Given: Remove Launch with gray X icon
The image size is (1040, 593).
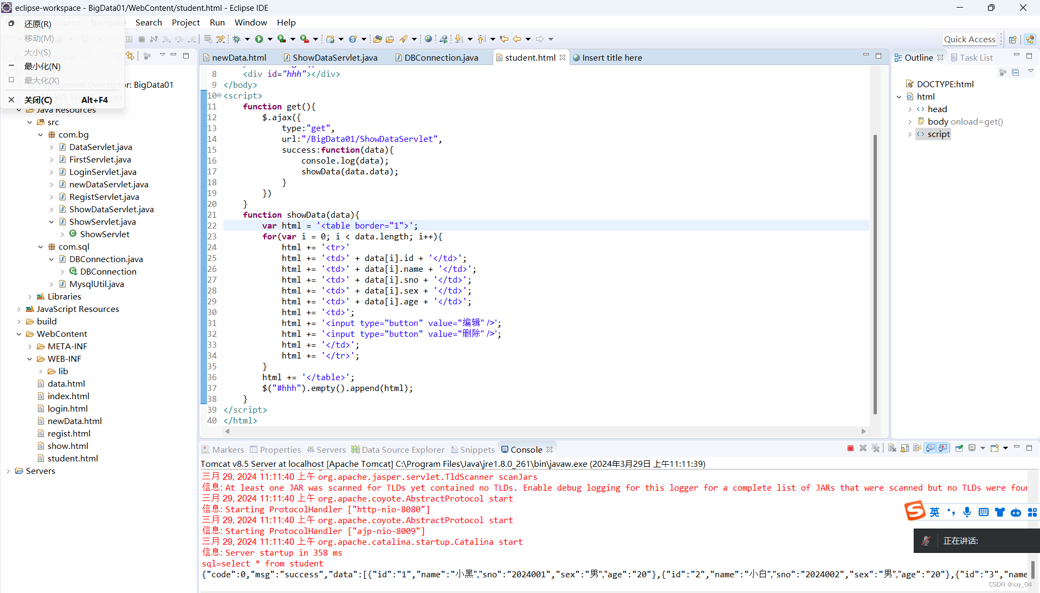Looking at the screenshot, I should tap(863, 448).
